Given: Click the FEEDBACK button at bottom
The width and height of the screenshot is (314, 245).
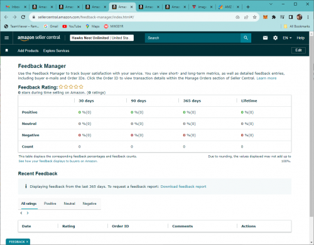Looking at the screenshot, I should tap(17, 242).
